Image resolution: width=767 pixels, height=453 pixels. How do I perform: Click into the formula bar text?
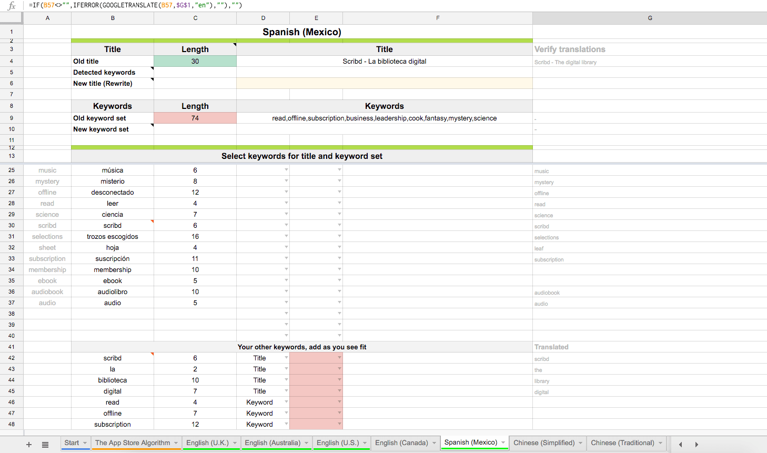136,5
